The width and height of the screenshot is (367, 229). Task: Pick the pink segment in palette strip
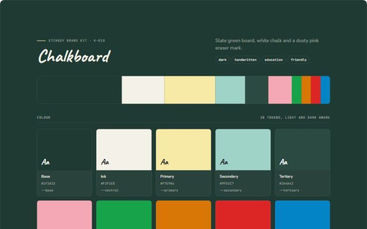(x=280, y=90)
